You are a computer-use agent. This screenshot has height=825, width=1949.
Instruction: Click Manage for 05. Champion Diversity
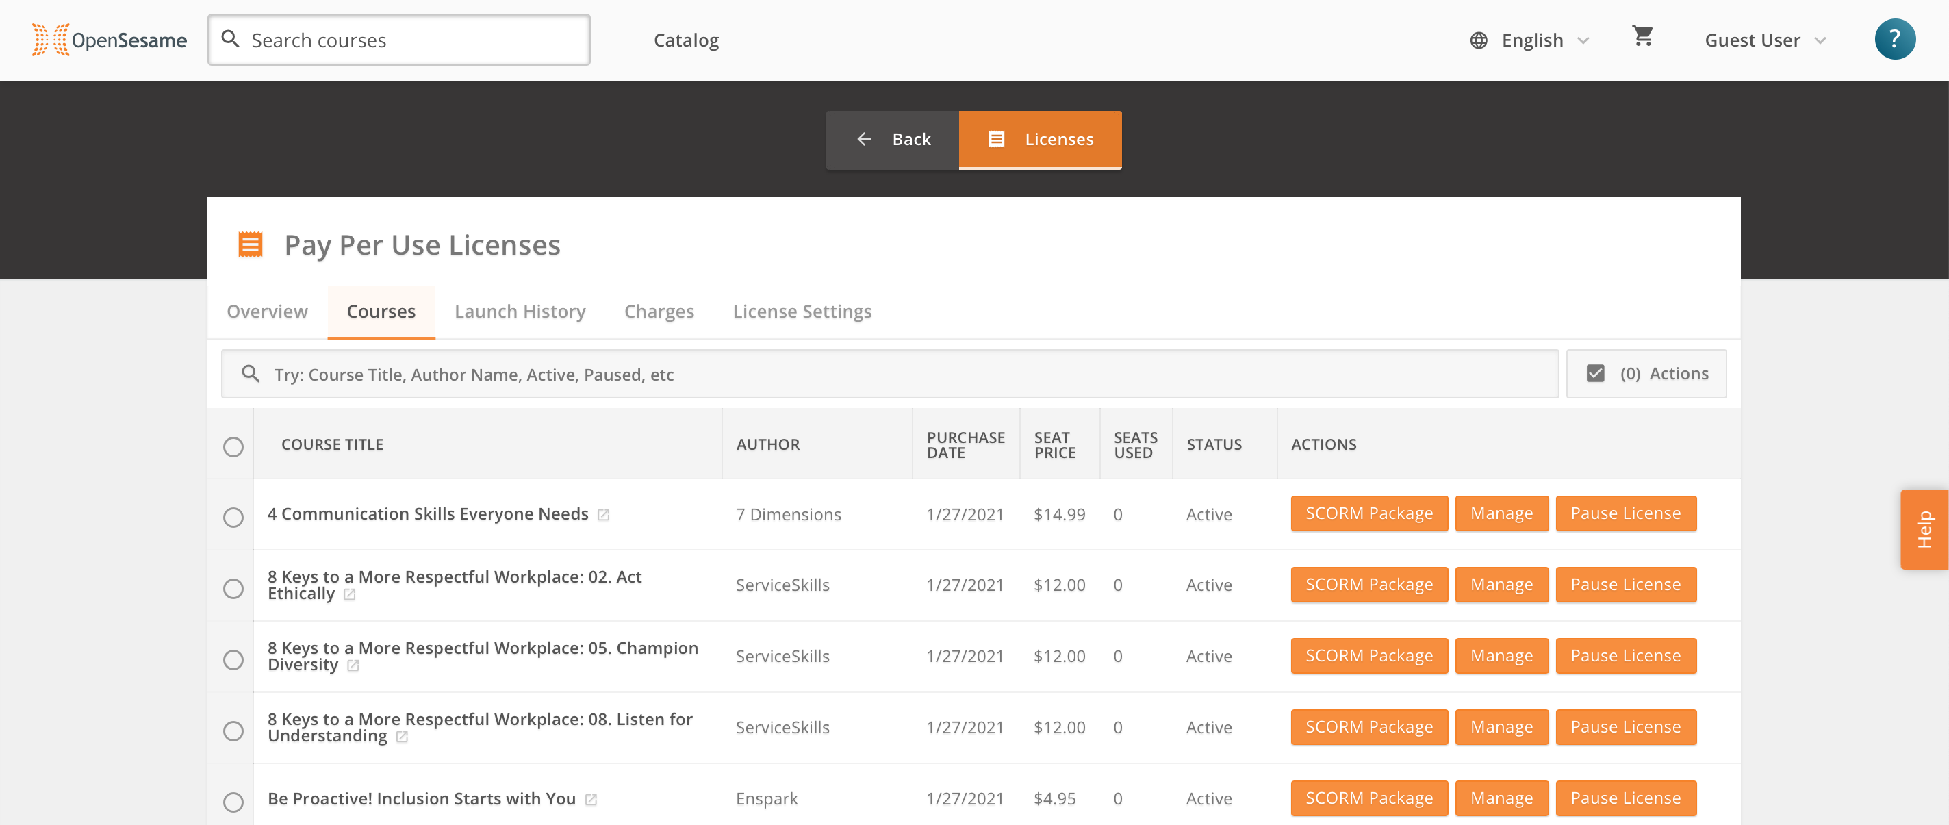pos(1501,656)
